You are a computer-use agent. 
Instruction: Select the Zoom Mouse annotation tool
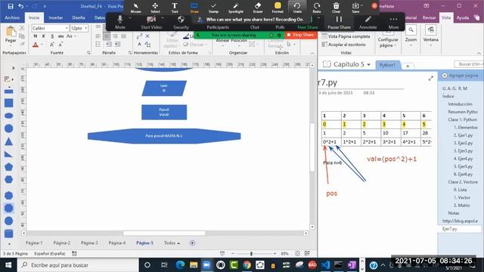pyautogui.click(x=135, y=8)
